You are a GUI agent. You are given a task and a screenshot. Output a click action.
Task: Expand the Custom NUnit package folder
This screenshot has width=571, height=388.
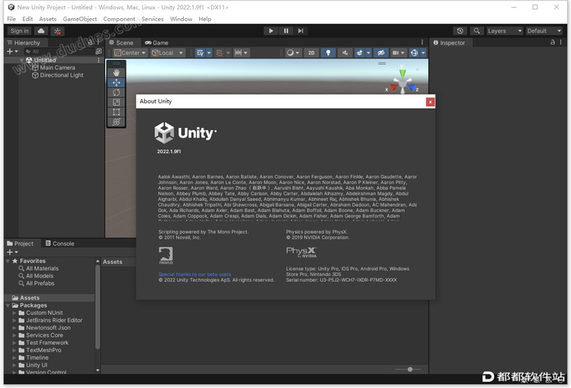pyautogui.click(x=14, y=313)
